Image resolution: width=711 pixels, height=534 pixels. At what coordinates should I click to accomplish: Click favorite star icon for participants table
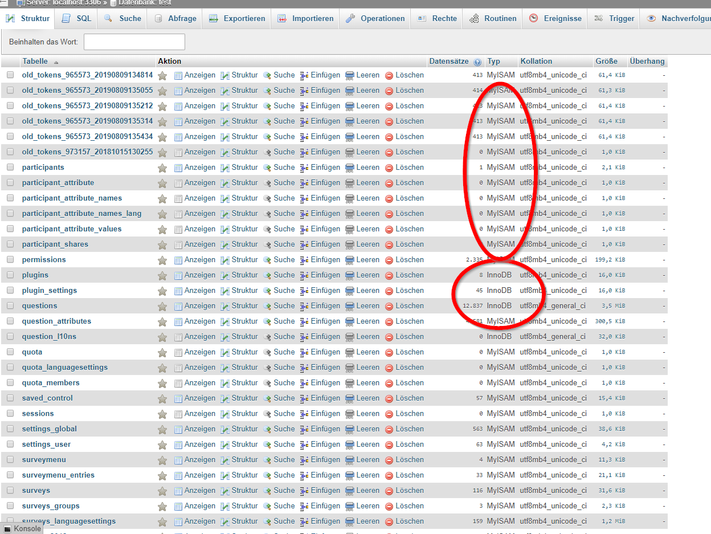[162, 168]
